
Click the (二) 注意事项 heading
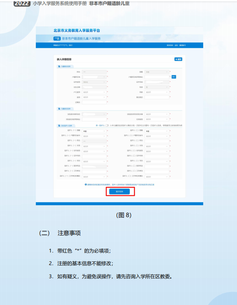[x=60, y=233]
